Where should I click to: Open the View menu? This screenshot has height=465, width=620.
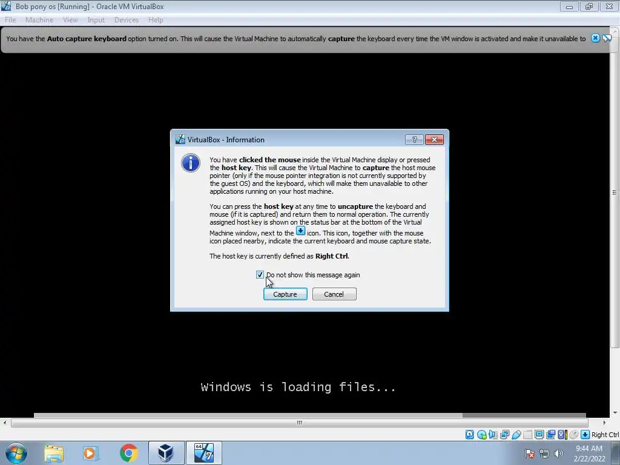pos(70,20)
